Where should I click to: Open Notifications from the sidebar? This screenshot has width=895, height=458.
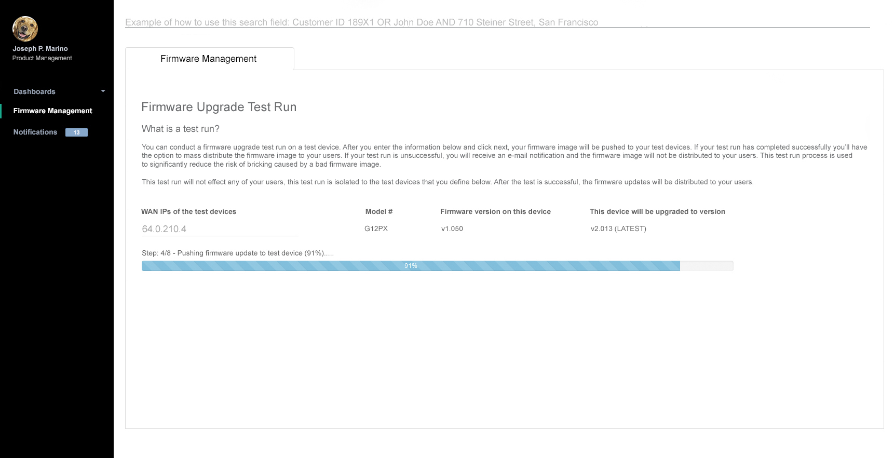35,132
